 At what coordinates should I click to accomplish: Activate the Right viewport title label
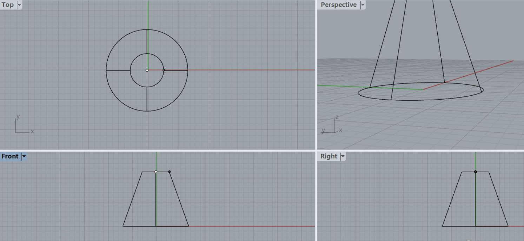point(329,156)
